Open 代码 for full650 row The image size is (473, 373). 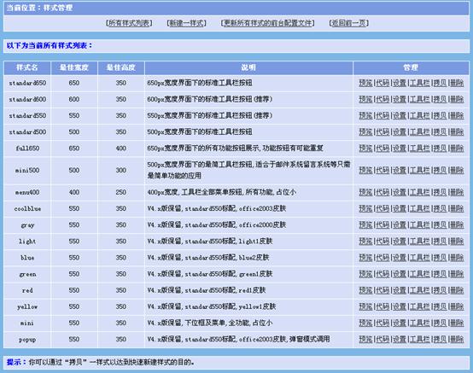(382, 148)
